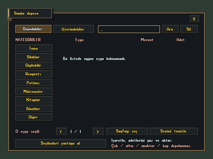
Task: Switch to the Depodakiler tab
Action: click(x=33, y=29)
